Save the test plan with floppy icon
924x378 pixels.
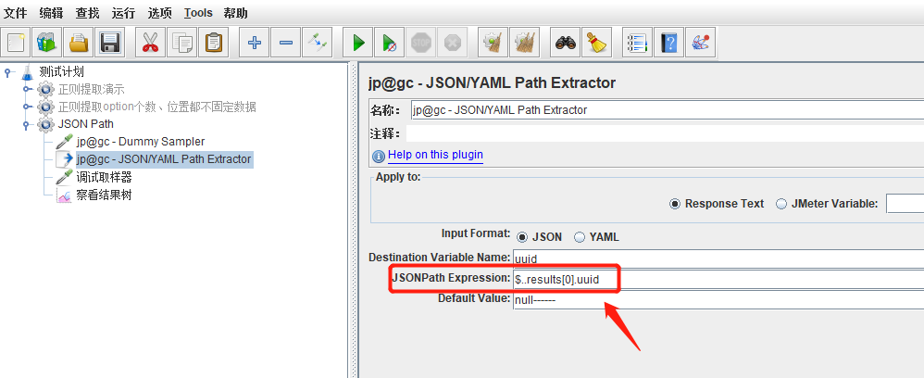coord(110,43)
